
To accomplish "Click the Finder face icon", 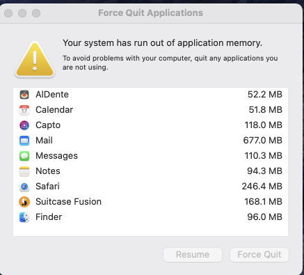I will [24, 217].
